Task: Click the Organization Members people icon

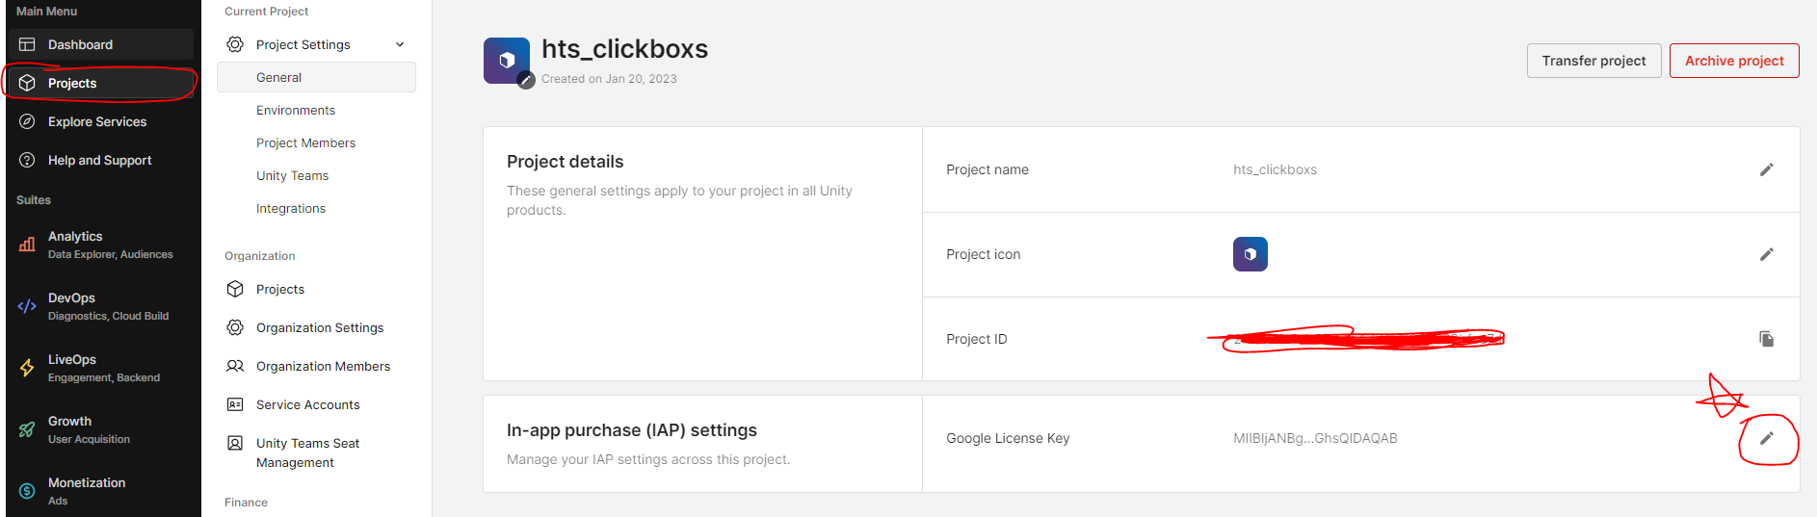Action: pos(235,366)
